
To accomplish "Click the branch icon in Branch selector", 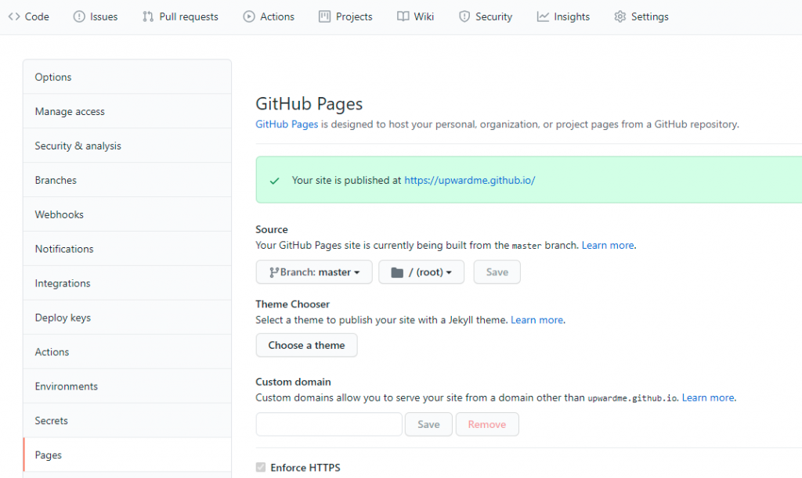I will click(274, 273).
